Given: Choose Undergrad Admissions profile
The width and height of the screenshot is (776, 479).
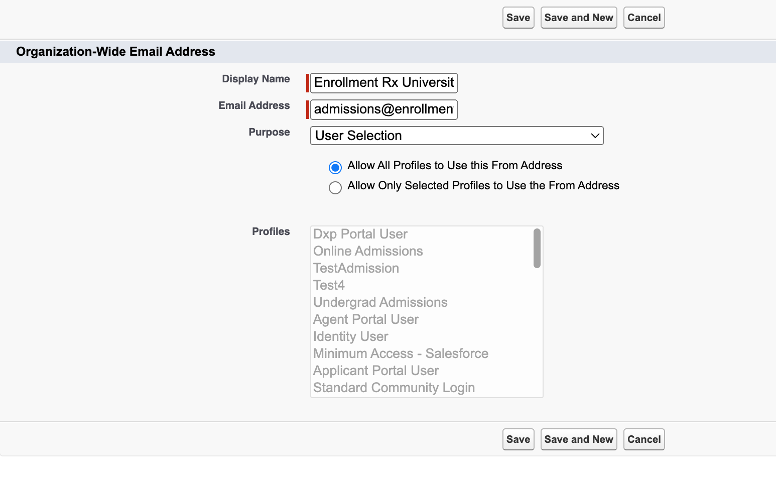Looking at the screenshot, I should coord(380,302).
